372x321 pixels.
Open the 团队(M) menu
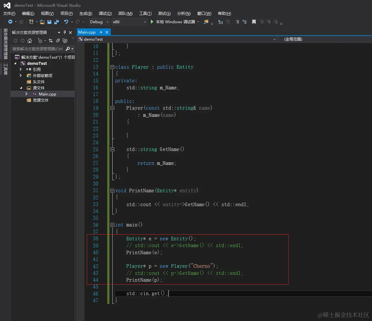click(x=126, y=14)
